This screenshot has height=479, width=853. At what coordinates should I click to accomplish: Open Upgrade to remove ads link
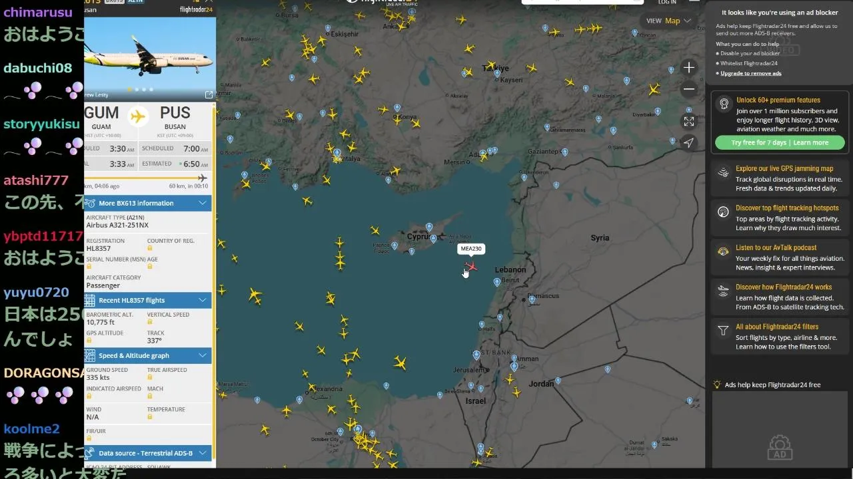pyautogui.click(x=750, y=73)
